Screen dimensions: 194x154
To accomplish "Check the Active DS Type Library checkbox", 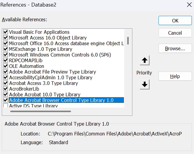I will click(x=6, y=106).
